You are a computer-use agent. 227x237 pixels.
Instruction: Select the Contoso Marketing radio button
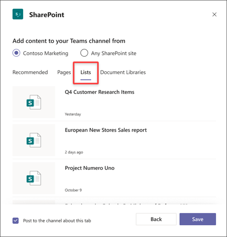pos(16,53)
